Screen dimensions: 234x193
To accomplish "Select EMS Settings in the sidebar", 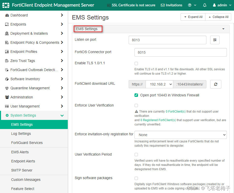I will click(34, 124).
